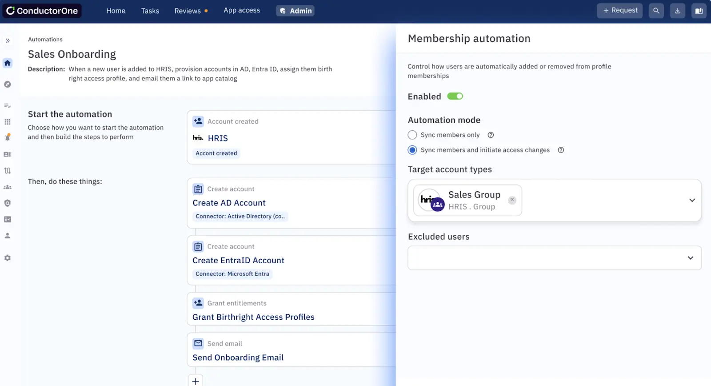This screenshot has height=386, width=711.
Task: Expand the Target account types dropdown
Action: (691, 200)
